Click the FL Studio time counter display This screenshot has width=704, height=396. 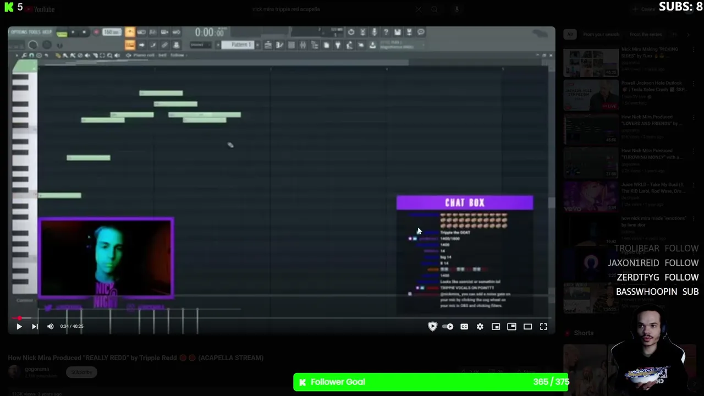coord(210,32)
